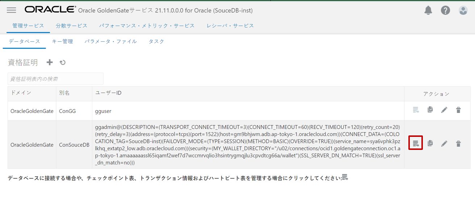Select the タスク sub-tab
This screenshot has height=210, width=475.
coord(156,41)
